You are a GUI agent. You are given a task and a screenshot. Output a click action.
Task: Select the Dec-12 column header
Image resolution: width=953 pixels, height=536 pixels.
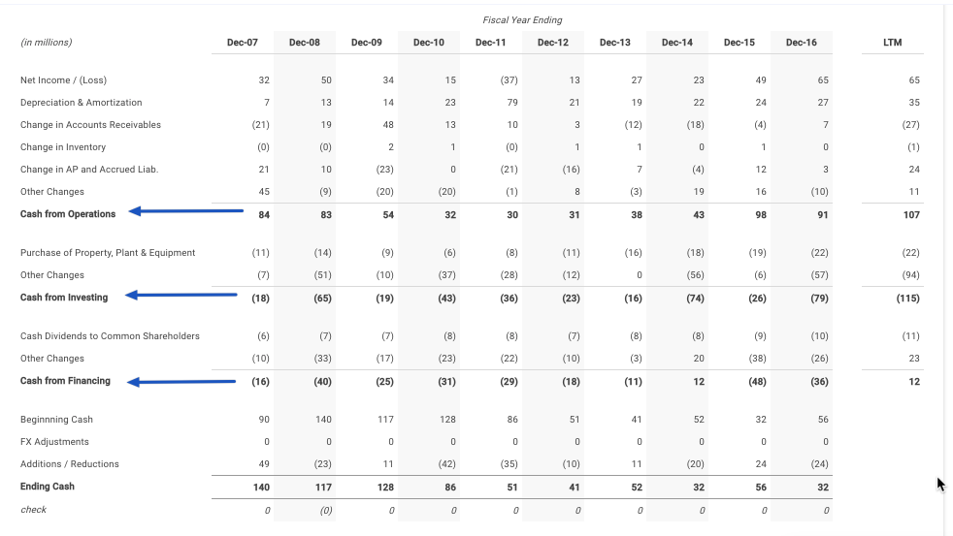tap(552, 43)
